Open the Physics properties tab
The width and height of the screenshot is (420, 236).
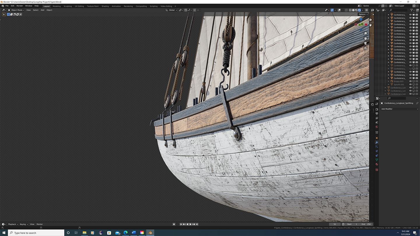pos(377,151)
